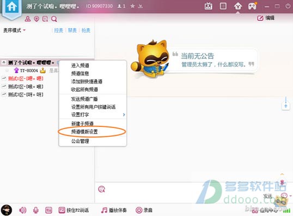293x216 pixels.
Task: Open the channel notes icon beside pin
Action: (x=45, y=19)
